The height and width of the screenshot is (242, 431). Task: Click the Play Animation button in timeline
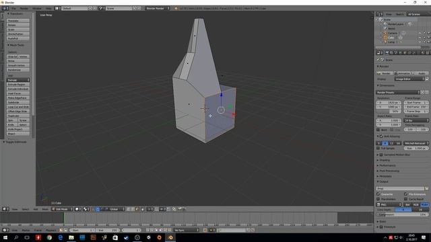161,230
